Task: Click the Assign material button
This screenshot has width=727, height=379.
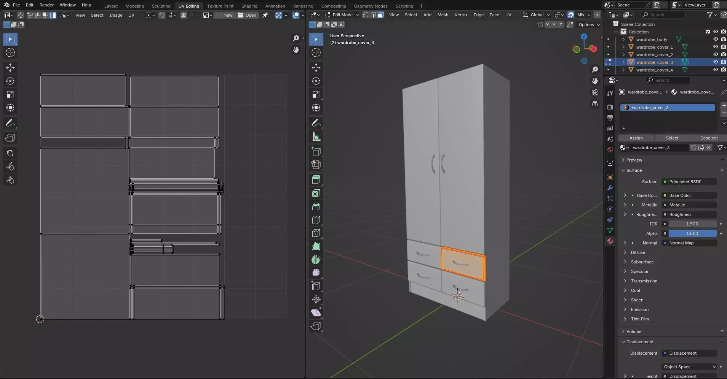Action: click(x=636, y=138)
